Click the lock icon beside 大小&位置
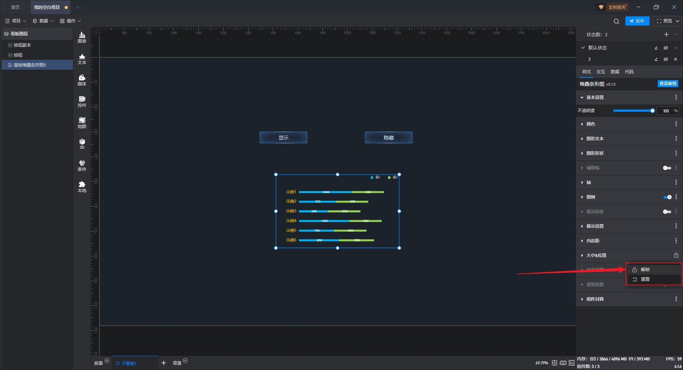This screenshot has width=683, height=370. point(676,255)
